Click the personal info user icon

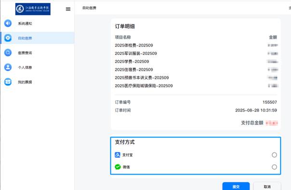click(8, 67)
